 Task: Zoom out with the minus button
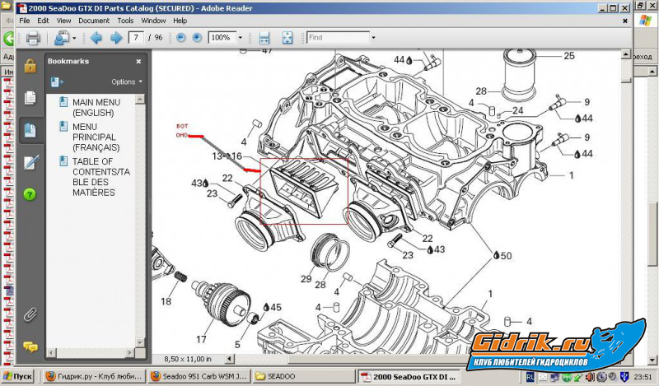[179, 38]
